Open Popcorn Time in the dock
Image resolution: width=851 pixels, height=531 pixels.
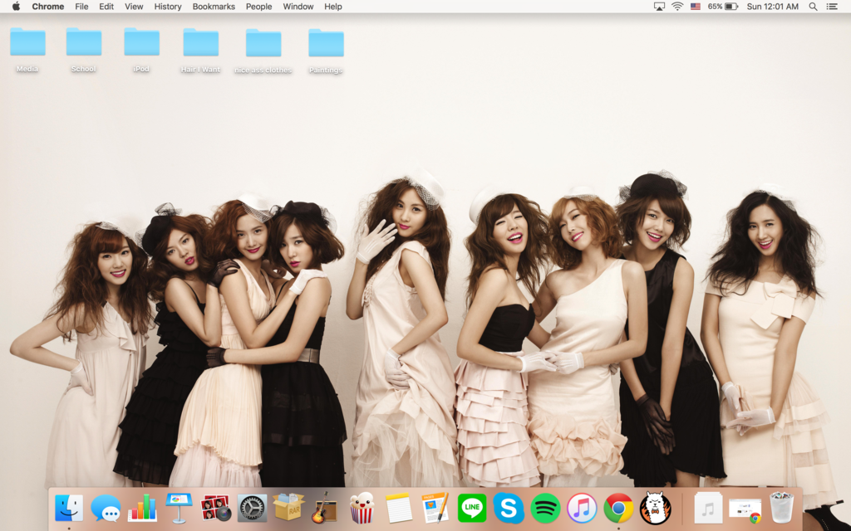(362, 507)
